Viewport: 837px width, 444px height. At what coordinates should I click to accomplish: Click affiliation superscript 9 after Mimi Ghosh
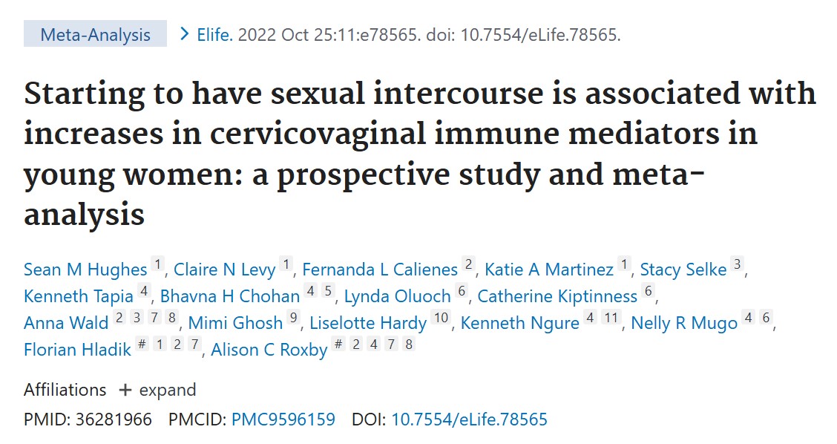293,317
